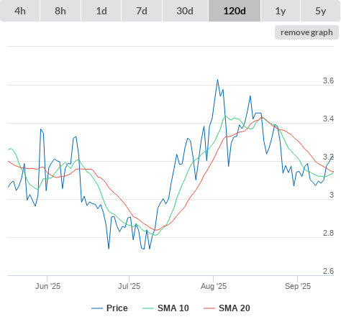
Task: Switch to the 8h time range
Action: click(60, 11)
